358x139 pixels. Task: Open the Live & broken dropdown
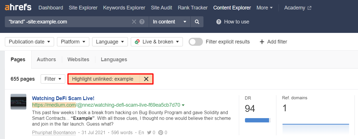[x=157, y=42]
